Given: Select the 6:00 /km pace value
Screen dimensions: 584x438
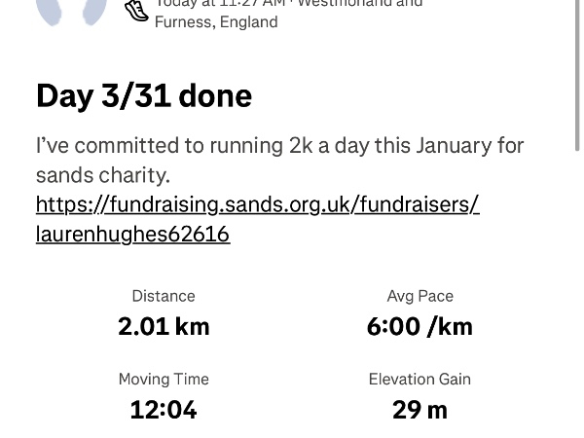Looking at the screenshot, I should coord(420,326).
